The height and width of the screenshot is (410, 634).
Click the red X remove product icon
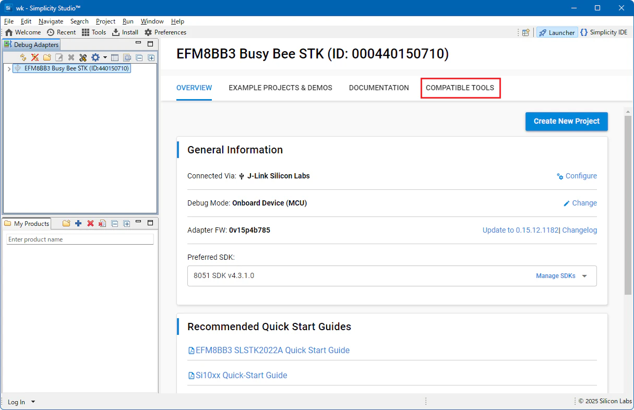pos(90,223)
